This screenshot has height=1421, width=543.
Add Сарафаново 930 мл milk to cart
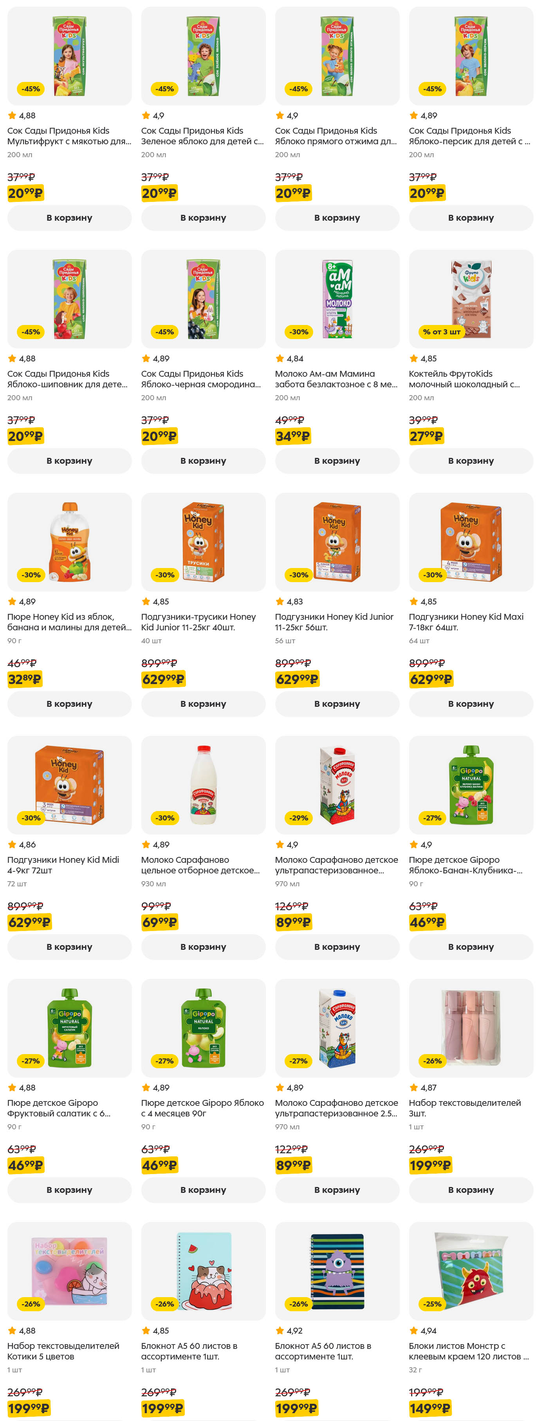(x=203, y=947)
